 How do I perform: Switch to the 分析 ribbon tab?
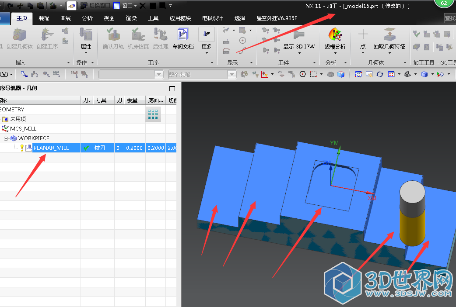pyautogui.click(x=88, y=18)
